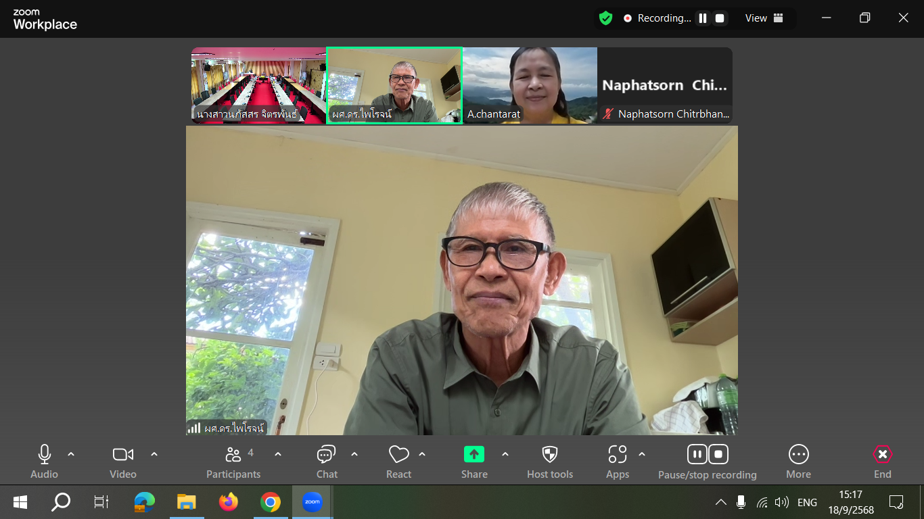The width and height of the screenshot is (924, 519).
Task: Expand the Participants options arrow
Action: [x=278, y=454]
